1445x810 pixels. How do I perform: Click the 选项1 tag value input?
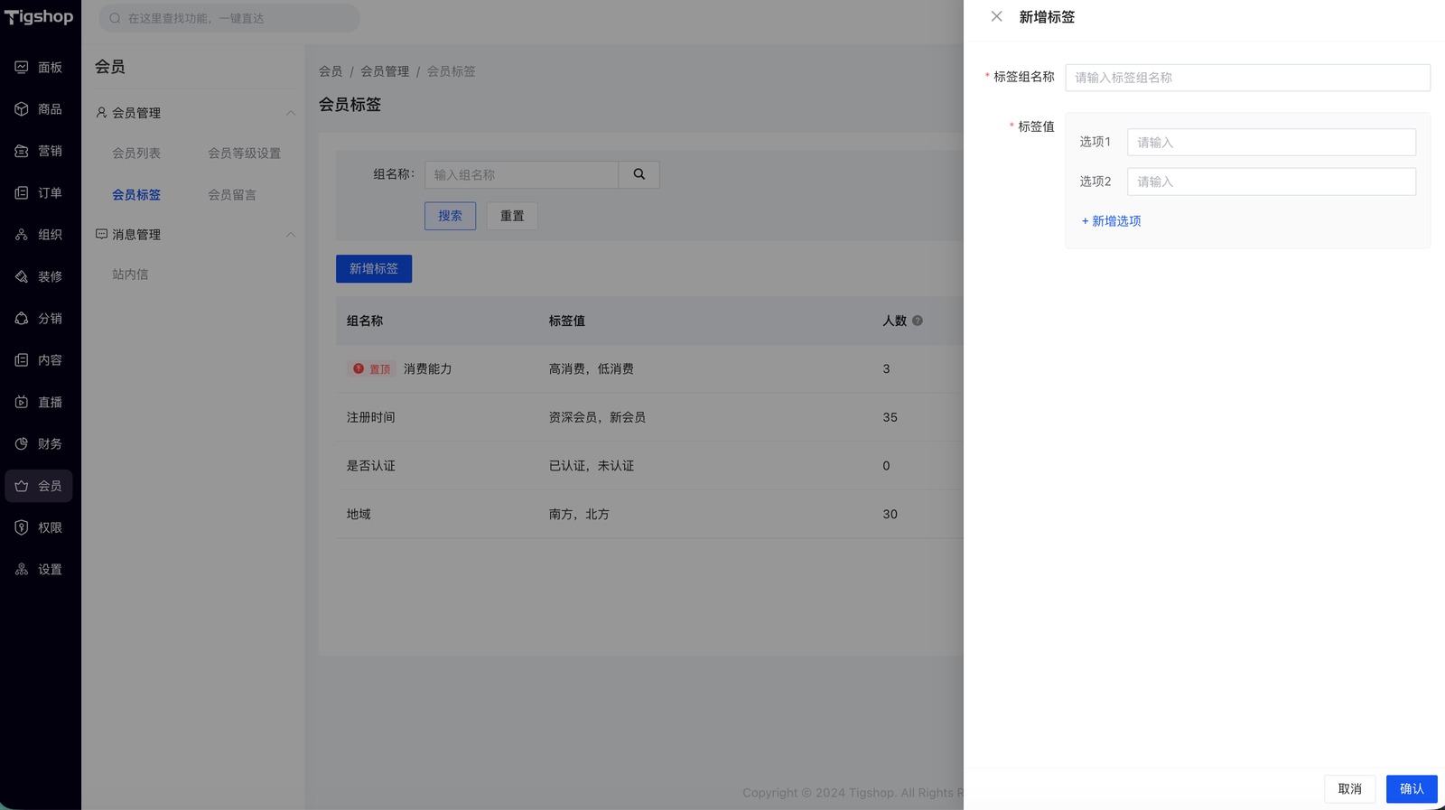point(1271,143)
